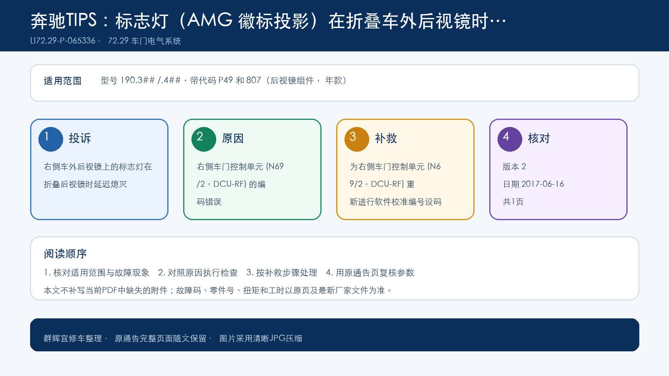Screen dimensions: 669x376
Task: Click the date 日期 2017-06-16
Action: click(534, 184)
